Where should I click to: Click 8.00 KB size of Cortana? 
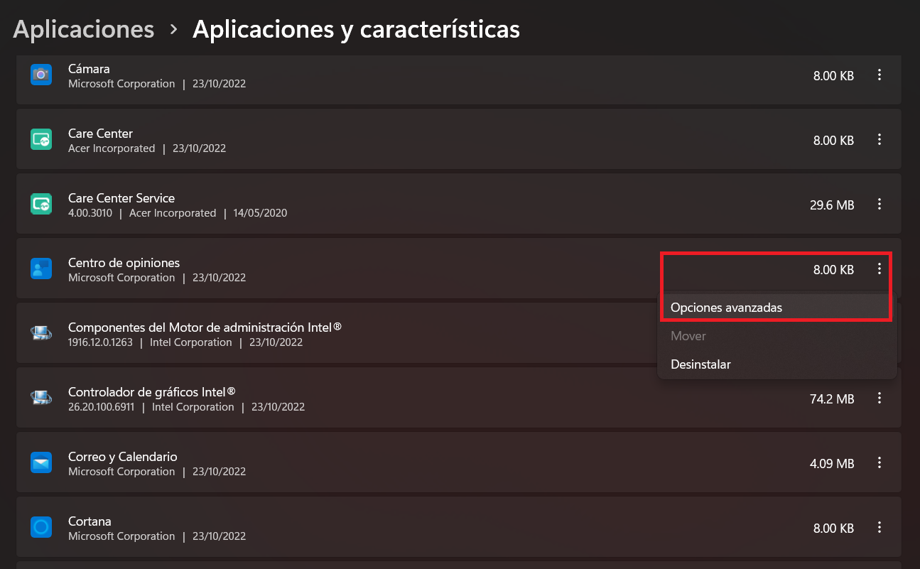pyautogui.click(x=833, y=529)
